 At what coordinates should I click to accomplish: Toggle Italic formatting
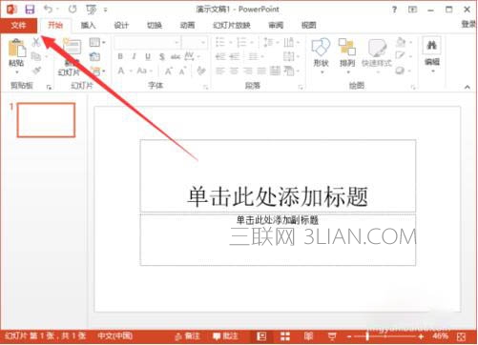pos(134,56)
